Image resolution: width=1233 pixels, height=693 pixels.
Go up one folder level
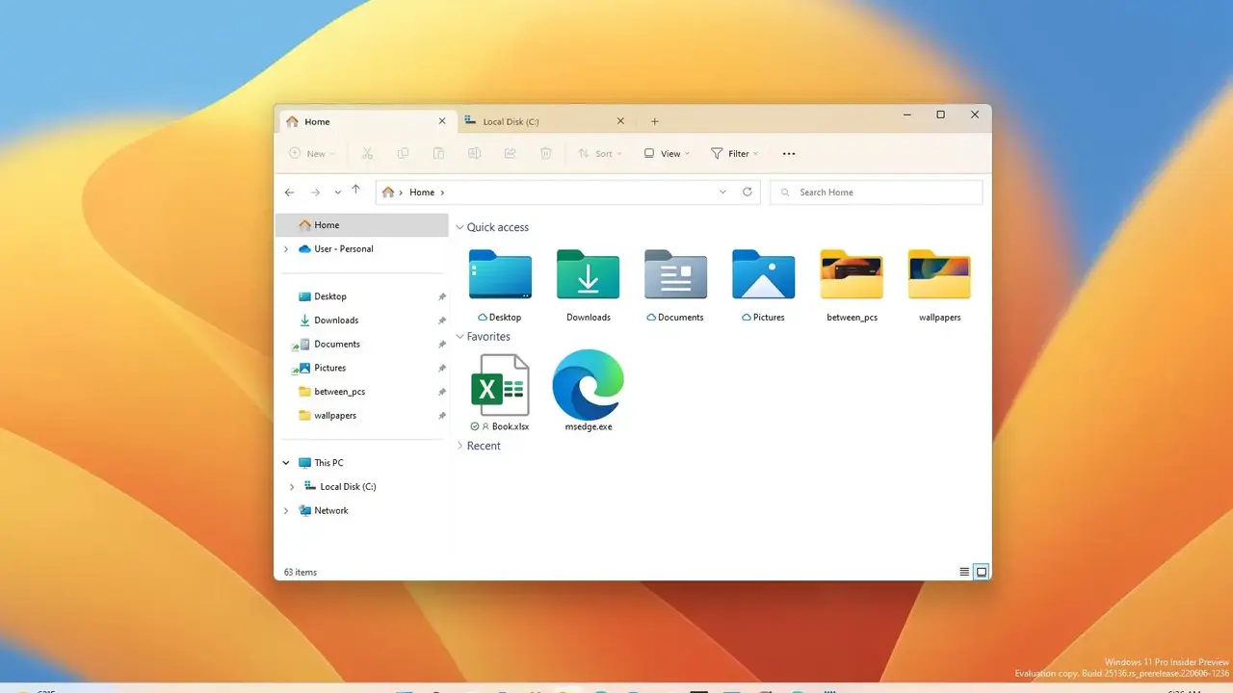point(355,192)
